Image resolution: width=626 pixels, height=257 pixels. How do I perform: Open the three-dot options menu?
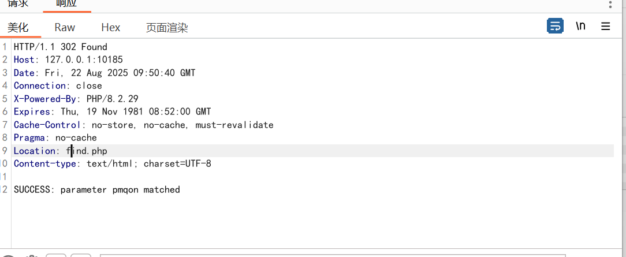pos(610,4)
